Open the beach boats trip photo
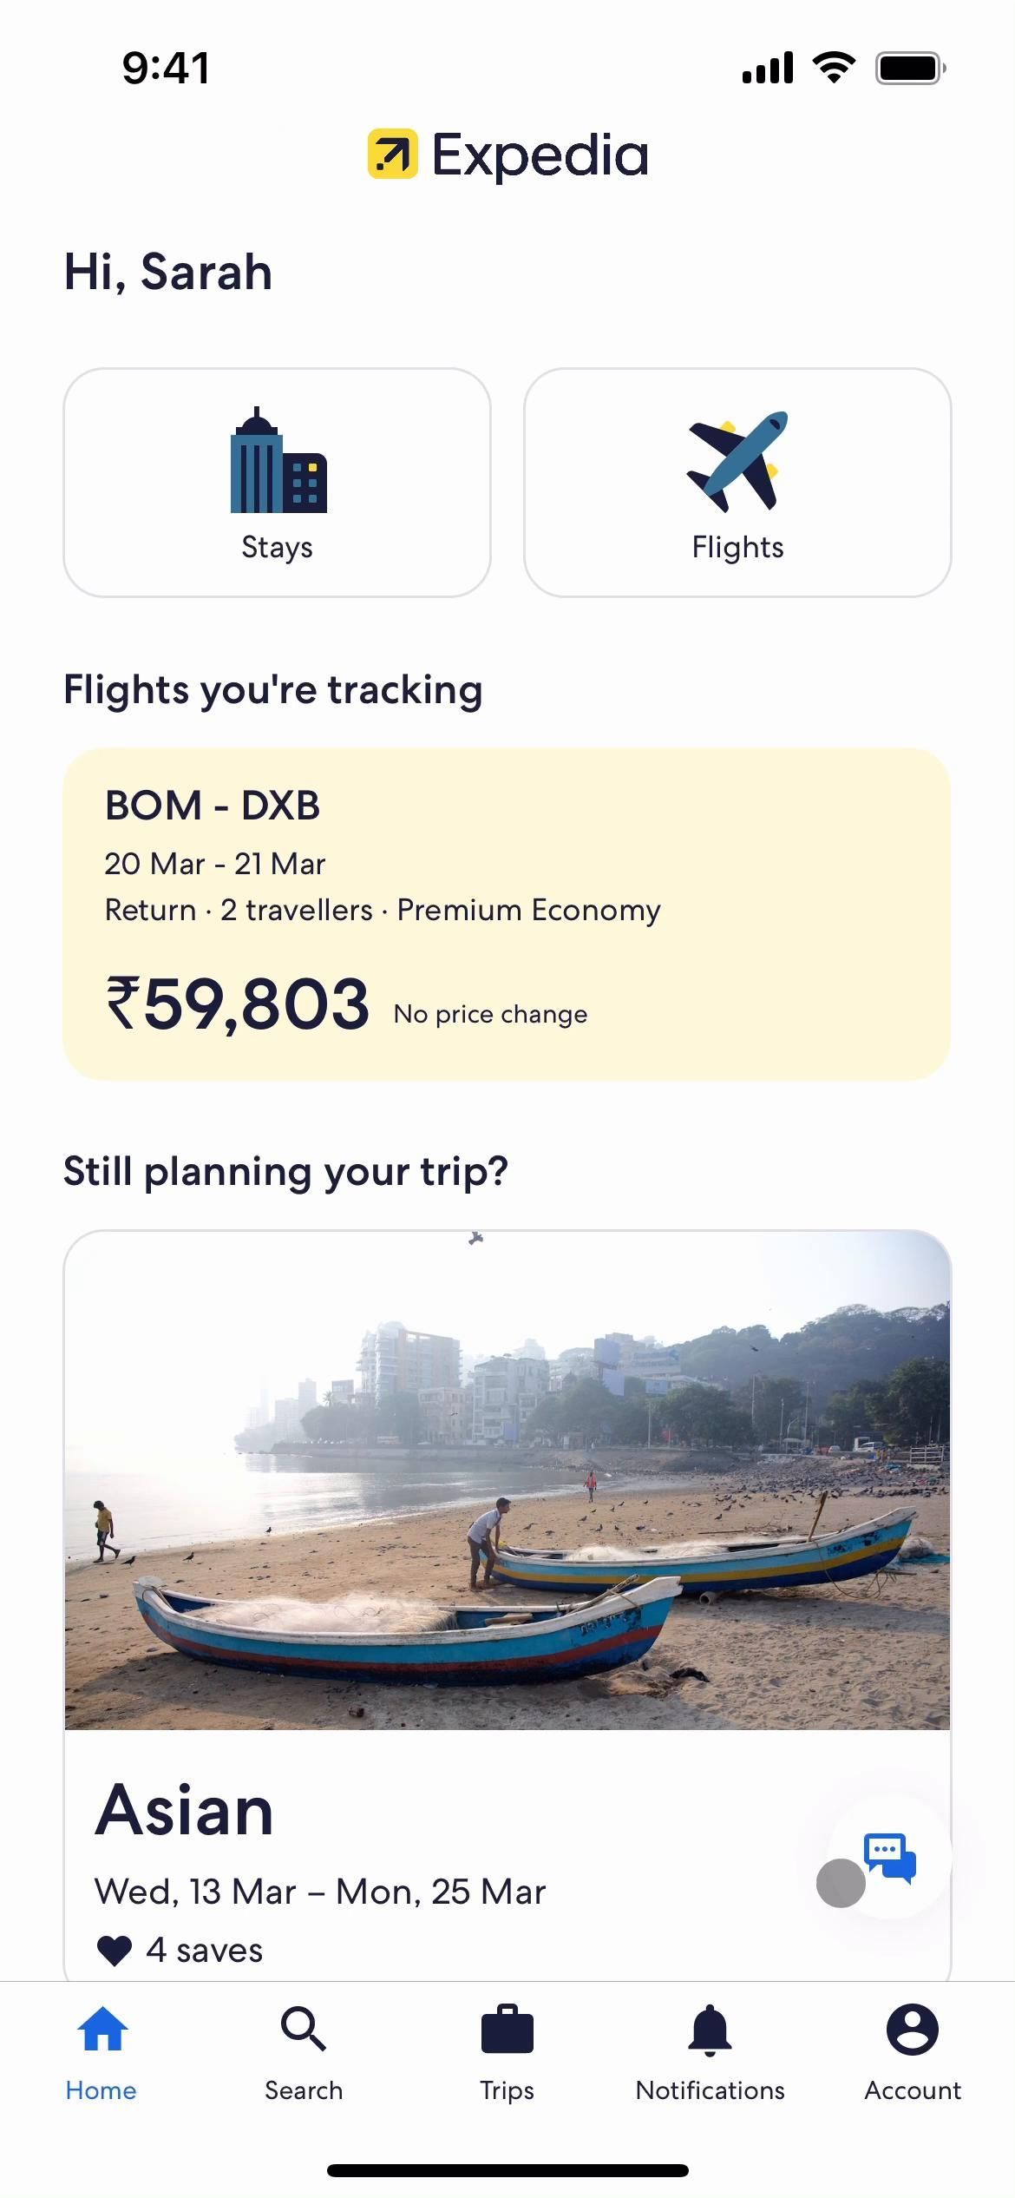 coord(507,1480)
